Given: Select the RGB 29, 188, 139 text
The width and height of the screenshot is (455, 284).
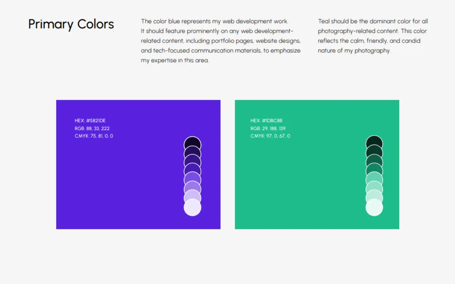Looking at the screenshot, I should click(268, 128).
